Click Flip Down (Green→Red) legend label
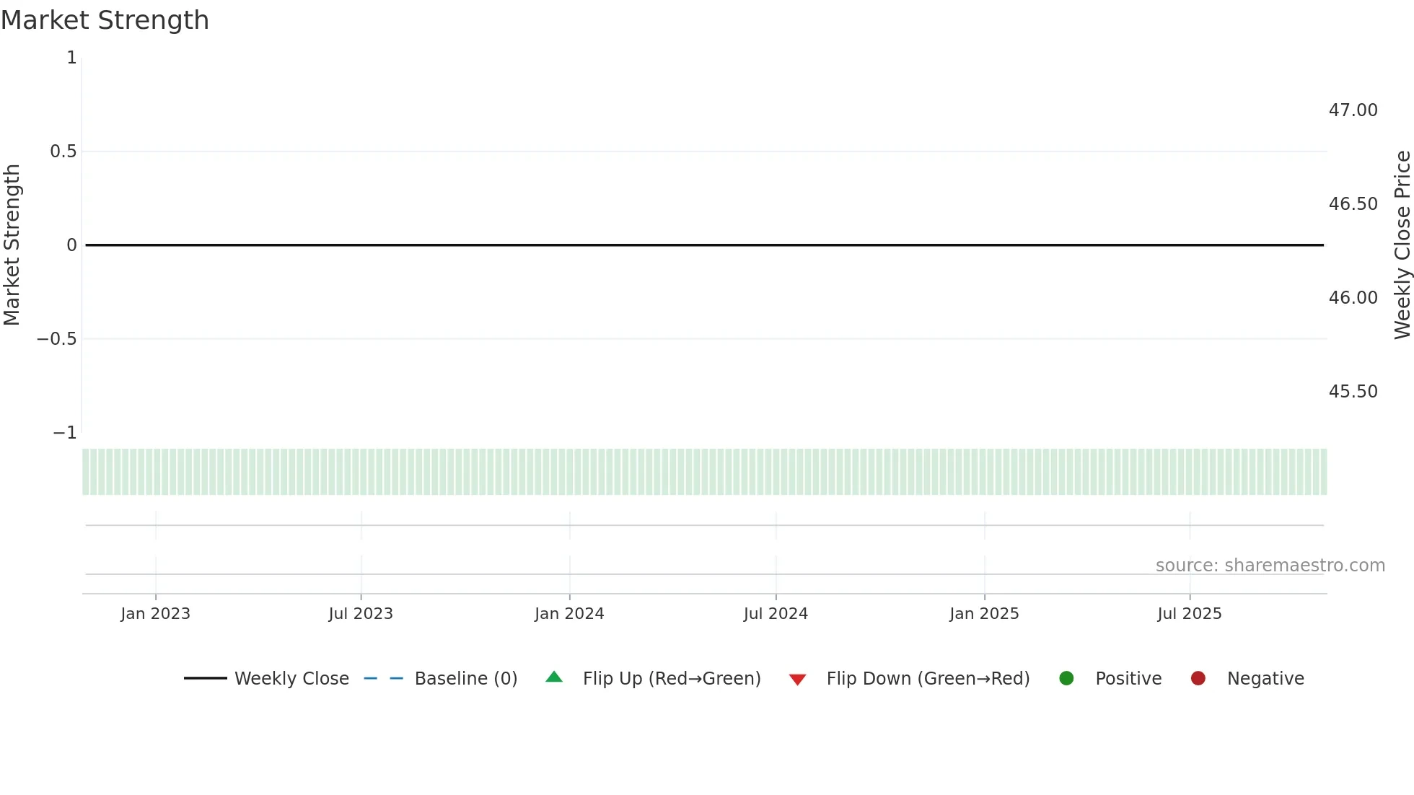The width and height of the screenshot is (1414, 795). point(928,679)
